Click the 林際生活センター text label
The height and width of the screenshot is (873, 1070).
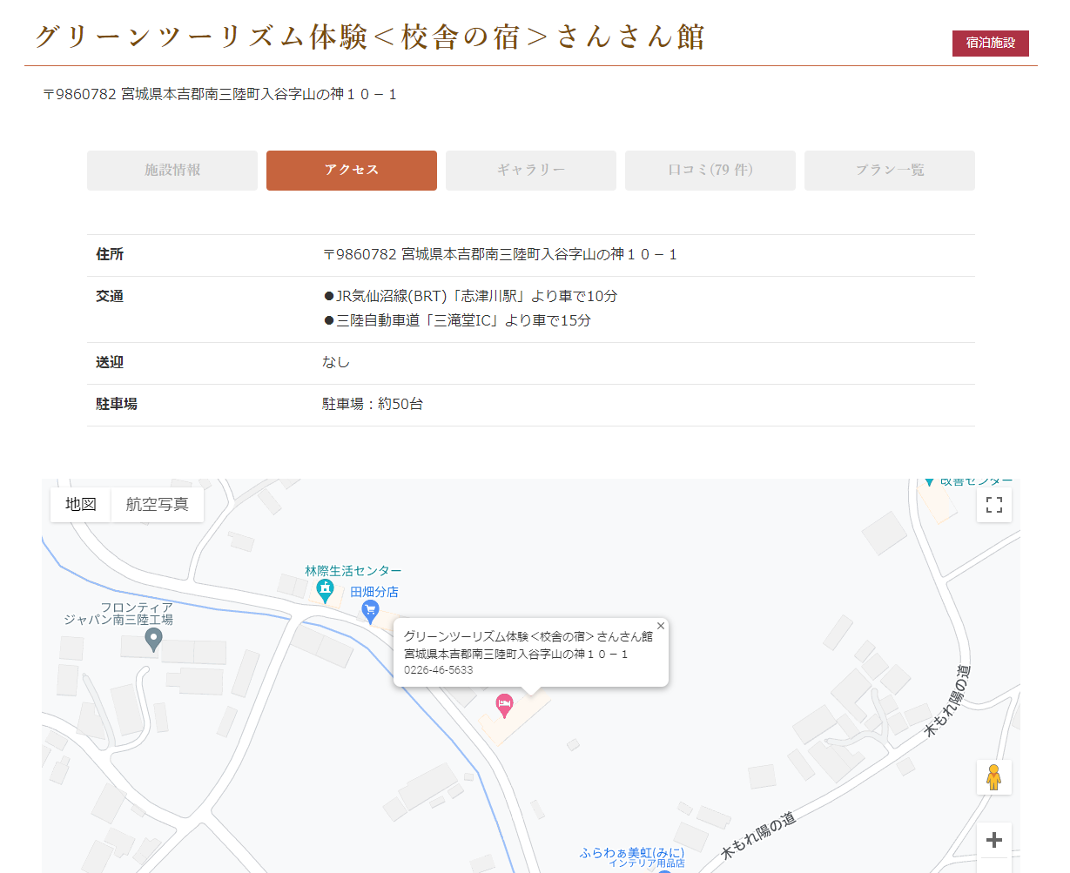tap(353, 571)
